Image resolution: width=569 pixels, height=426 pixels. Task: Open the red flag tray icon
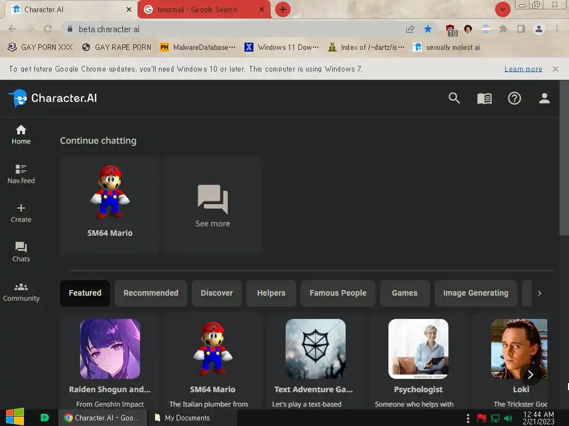coord(482,418)
